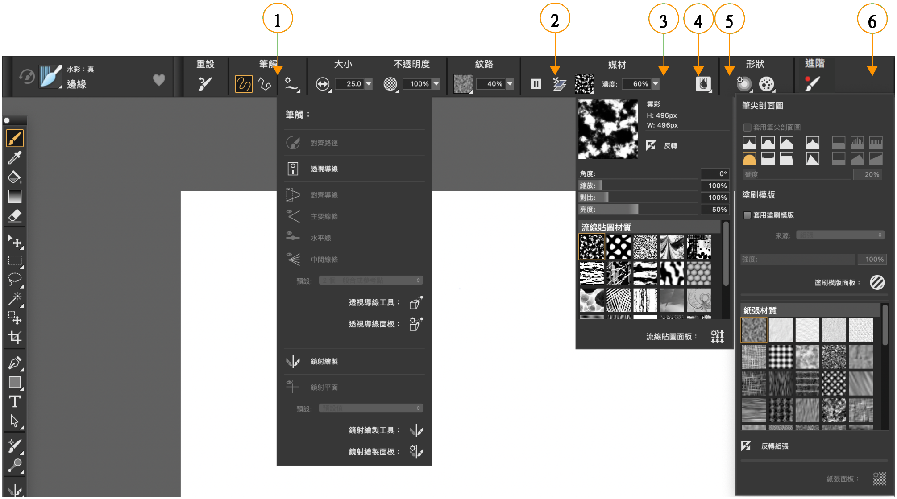Open the 濃度 60% dropdown
897x499 pixels.
click(656, 84)
